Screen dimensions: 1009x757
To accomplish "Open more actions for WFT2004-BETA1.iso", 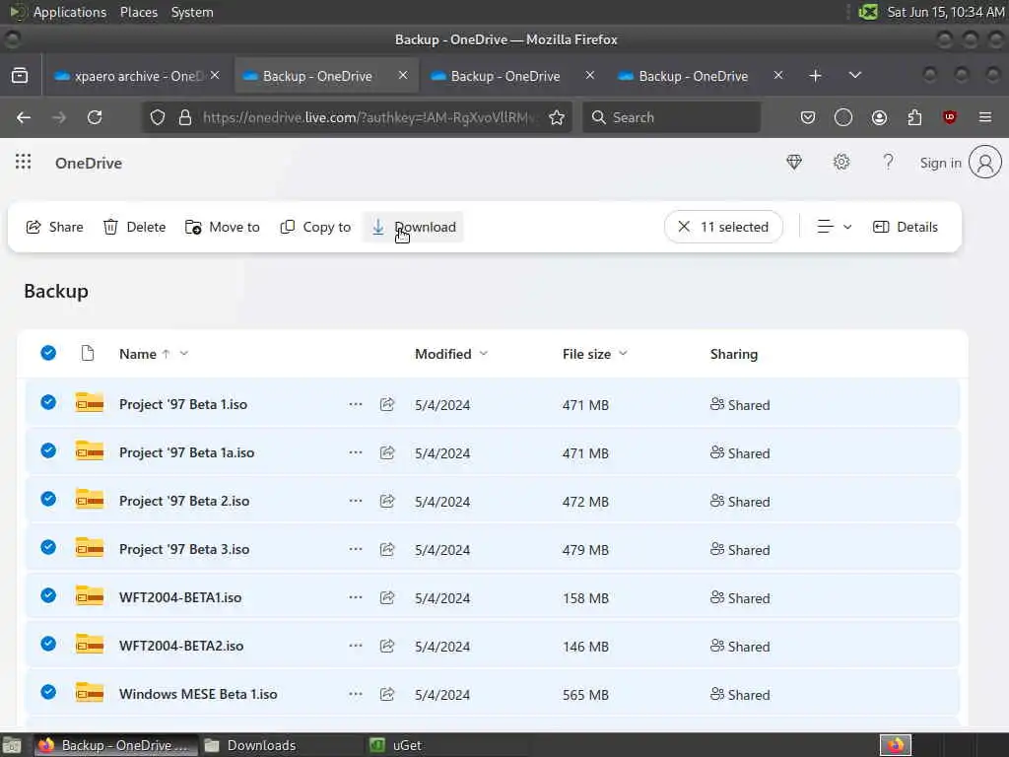I will [x=355, y=597].
